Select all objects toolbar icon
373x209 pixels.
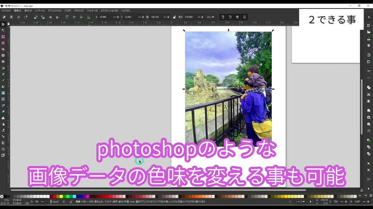pos(4,17)
